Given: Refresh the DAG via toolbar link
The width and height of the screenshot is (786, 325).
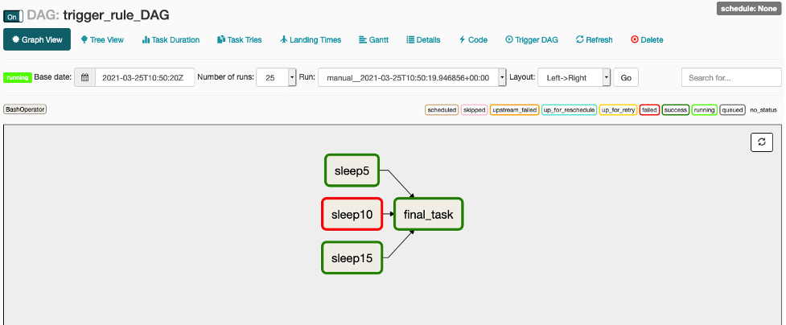Looking at the screenshot, I should 594,39.
